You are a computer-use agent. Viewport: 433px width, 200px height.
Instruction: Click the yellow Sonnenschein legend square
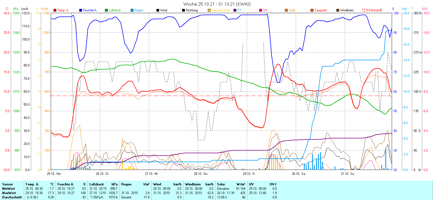[x=209, y=10]
